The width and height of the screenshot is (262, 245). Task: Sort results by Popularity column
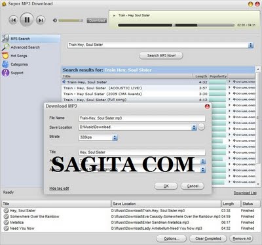point(218,76)
